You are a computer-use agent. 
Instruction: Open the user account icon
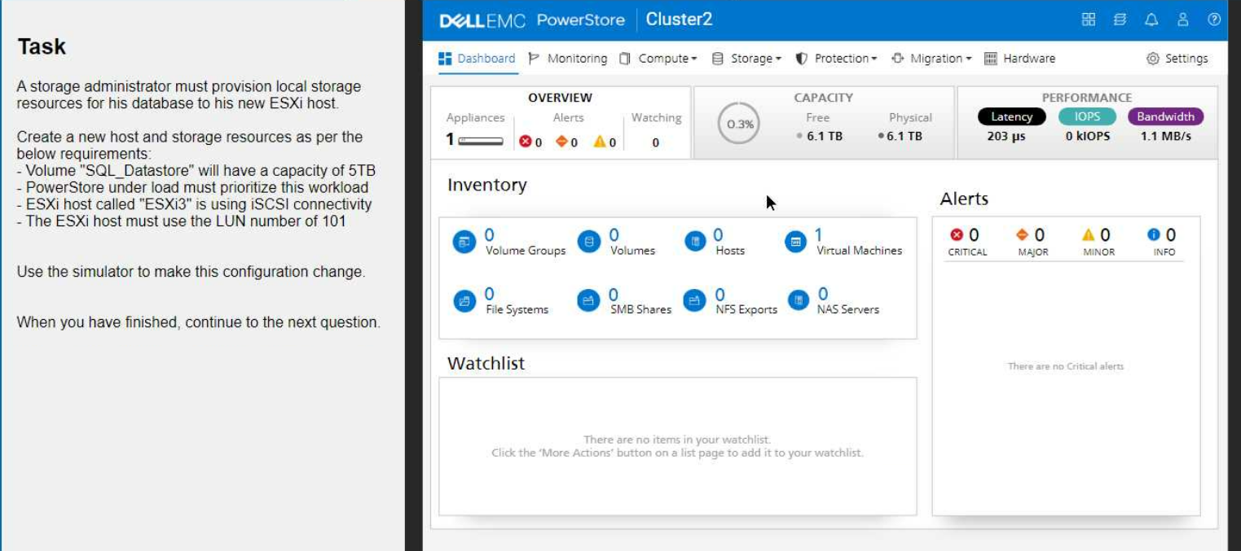pos(1182,20)
